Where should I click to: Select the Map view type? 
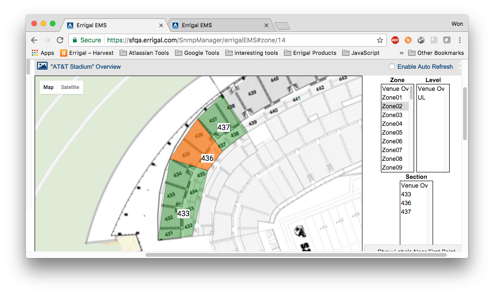coord(48,87)
